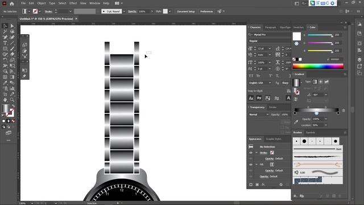The height and width of the screenshot is (205, 364).
Task: Select the Hand tool
Action: pyautogui.click(x=5, y=100)
